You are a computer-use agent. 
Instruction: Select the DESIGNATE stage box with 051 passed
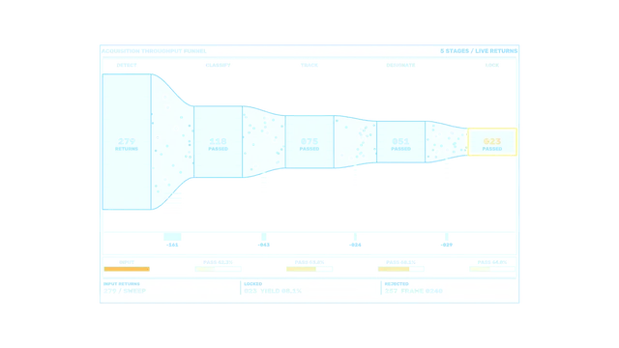[x=400, y=142]
